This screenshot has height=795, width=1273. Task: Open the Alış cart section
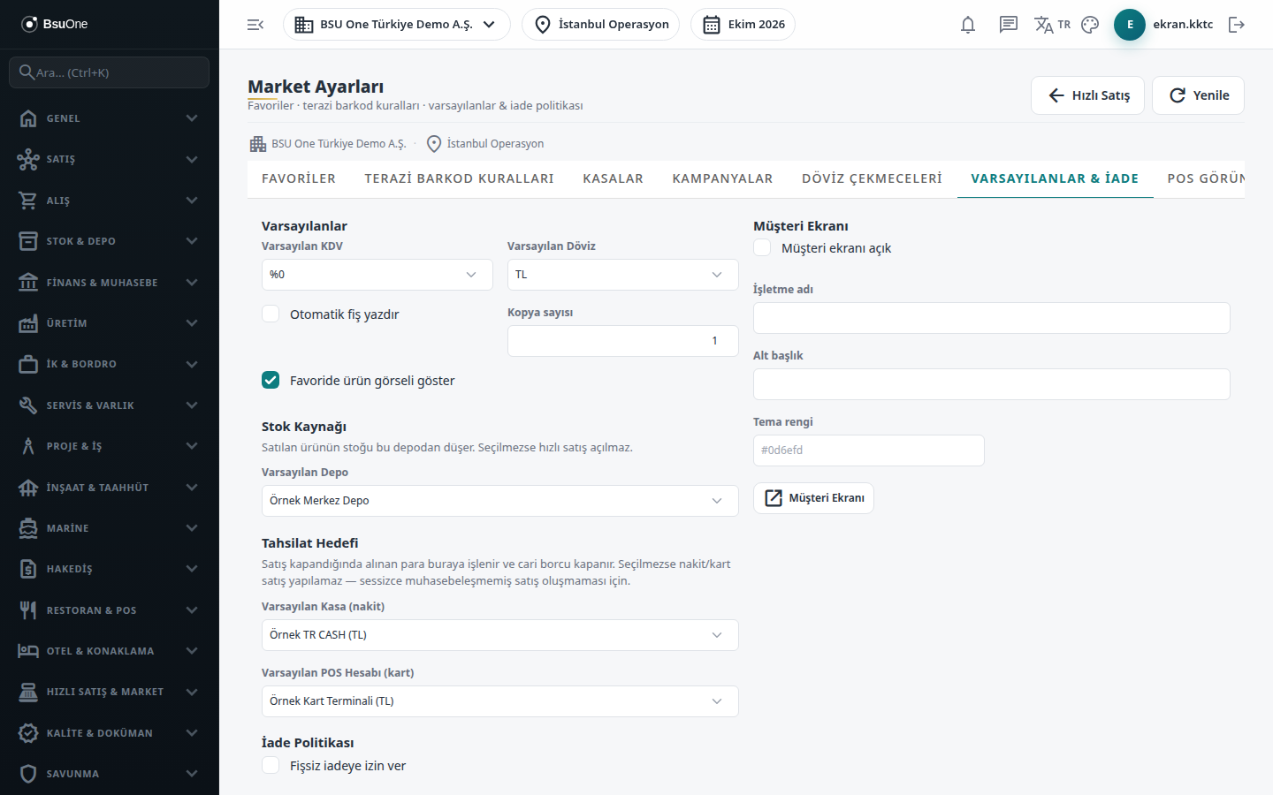[110, 201]
